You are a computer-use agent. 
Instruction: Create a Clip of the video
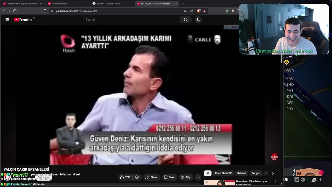186,177
